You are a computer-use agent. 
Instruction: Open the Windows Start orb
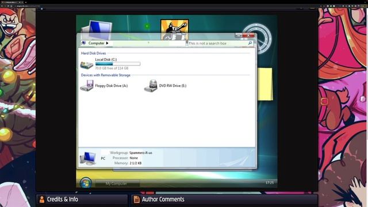coord(86,183)
